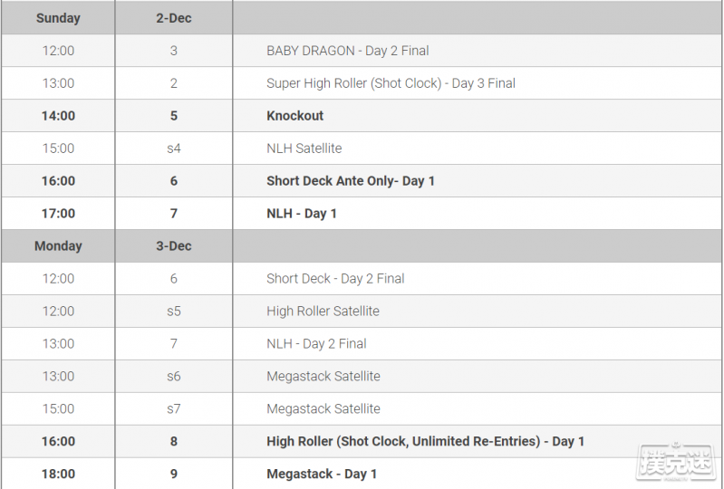
Task: Click the watermark logo in the corner
Action: click(677, 463)
